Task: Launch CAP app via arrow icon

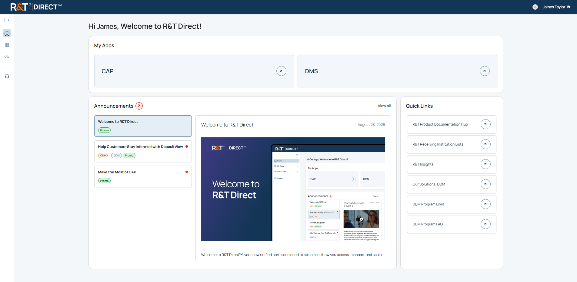Action: pos(281,71)
